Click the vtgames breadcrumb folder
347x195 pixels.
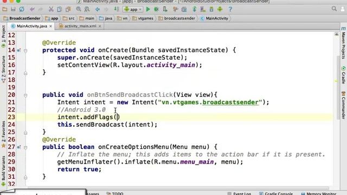[143, 18]
